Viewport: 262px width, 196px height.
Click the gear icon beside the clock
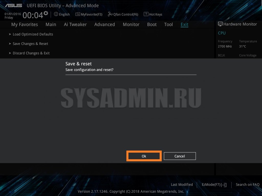pos(46,13)
